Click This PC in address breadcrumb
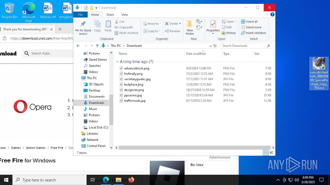 [116, 46]
